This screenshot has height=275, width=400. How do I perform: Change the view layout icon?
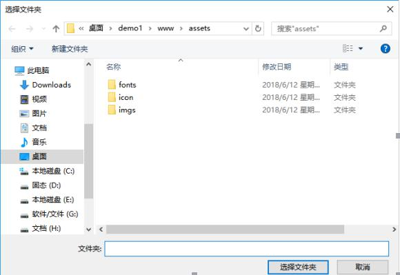[348, 48]
